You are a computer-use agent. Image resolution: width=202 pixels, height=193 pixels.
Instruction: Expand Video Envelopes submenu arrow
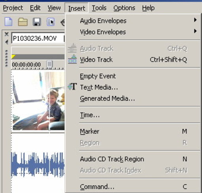pos(195,31)
